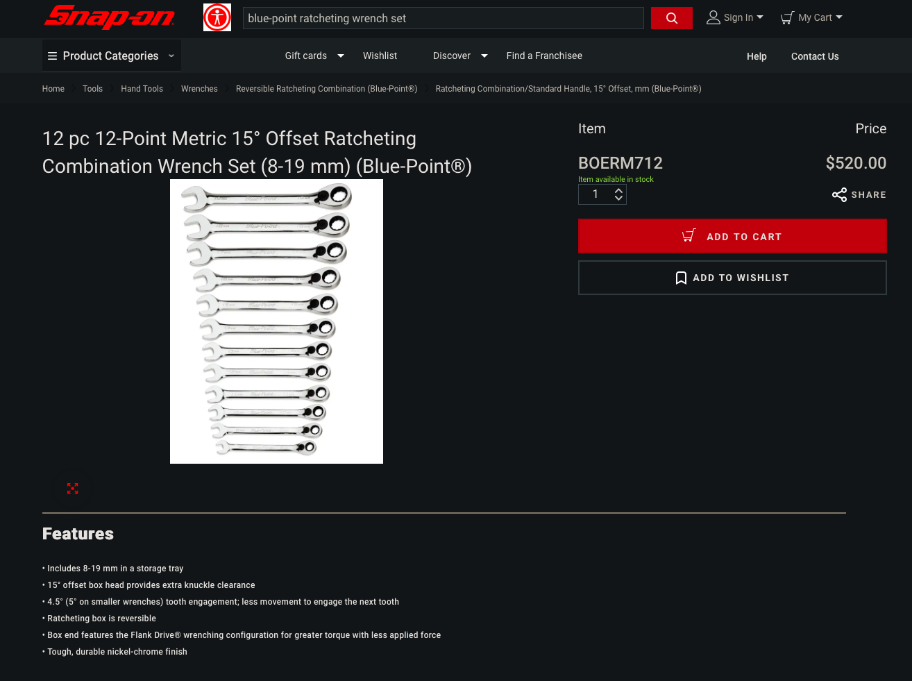Viewport: 912px width, 681px height.
Task: Expand the Product Categories chevron
Action: pyautogui.click(x=171, y=56)
